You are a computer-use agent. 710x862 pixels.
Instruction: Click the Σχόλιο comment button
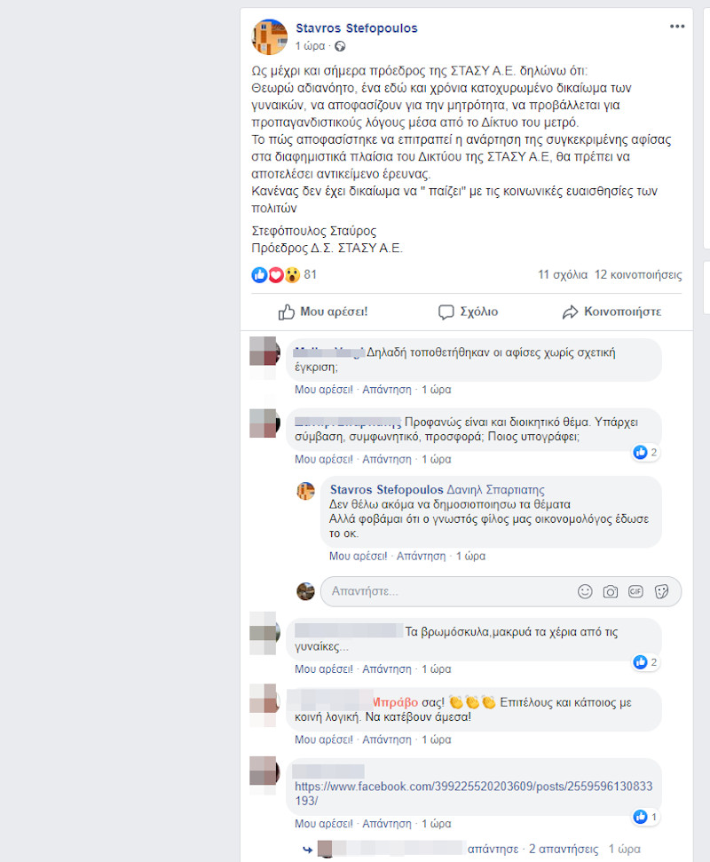[x=468, y=312]
